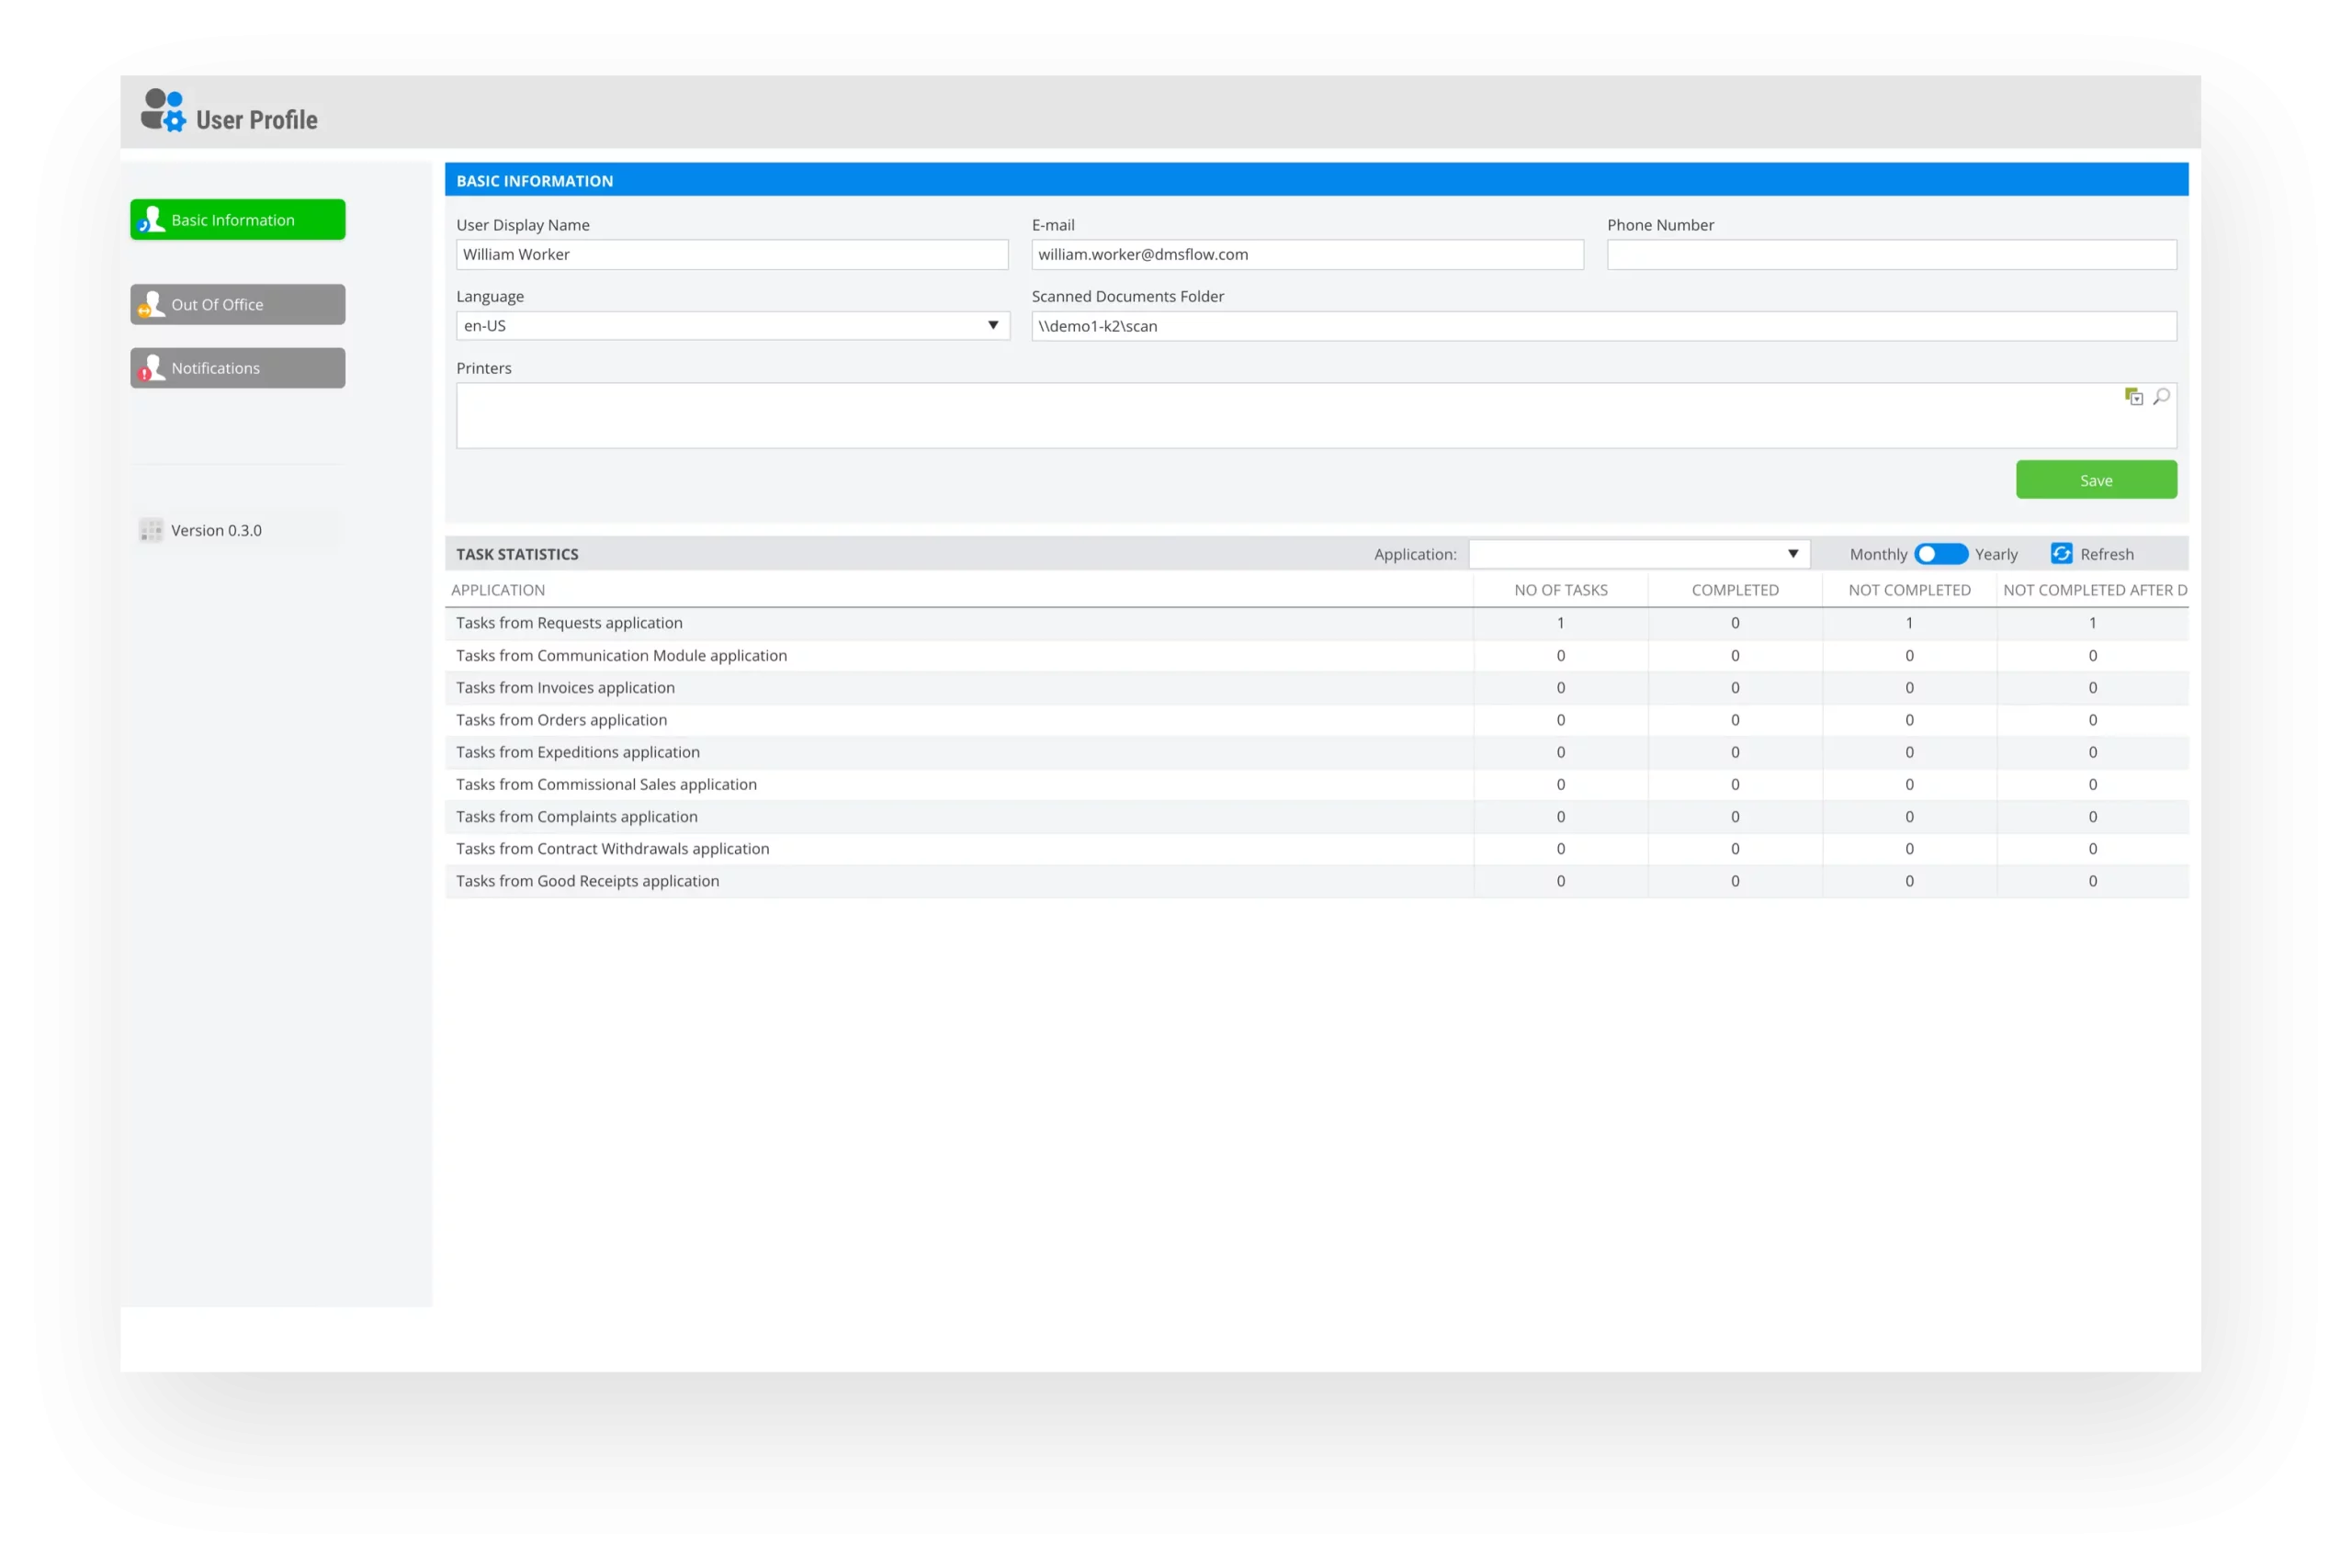Click the Out Of Office user icon
The image size is (2352, 1568).
tap(151, 304)
